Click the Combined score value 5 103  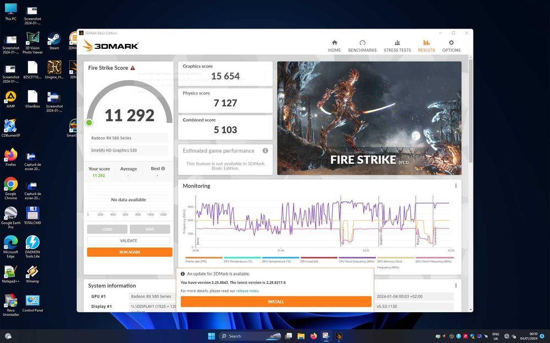click(x=225, y=130)
